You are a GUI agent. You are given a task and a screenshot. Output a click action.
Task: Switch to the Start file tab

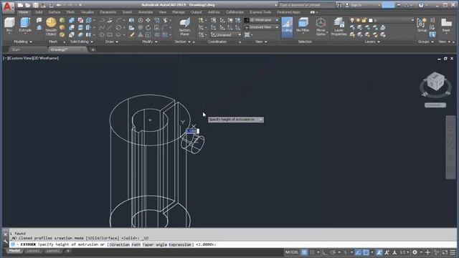[x=16, y=49]
